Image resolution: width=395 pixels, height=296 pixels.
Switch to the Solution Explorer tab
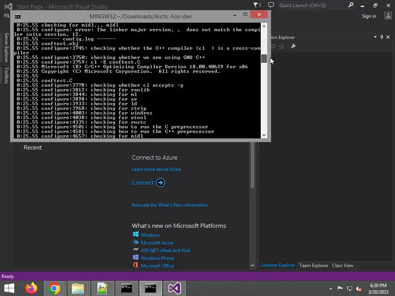tap(278, 265)
